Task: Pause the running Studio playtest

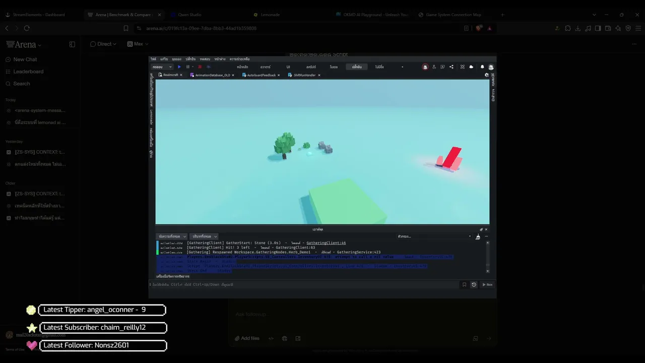Action: 188,67
